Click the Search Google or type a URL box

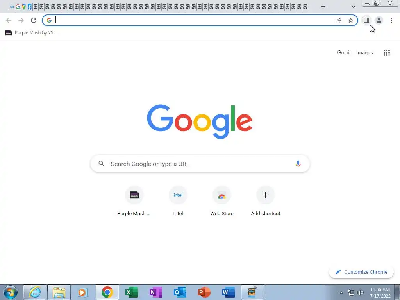pos(200,164)
